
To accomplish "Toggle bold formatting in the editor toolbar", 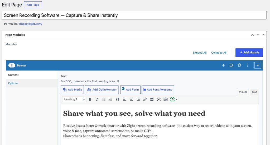I will point(90,99).
